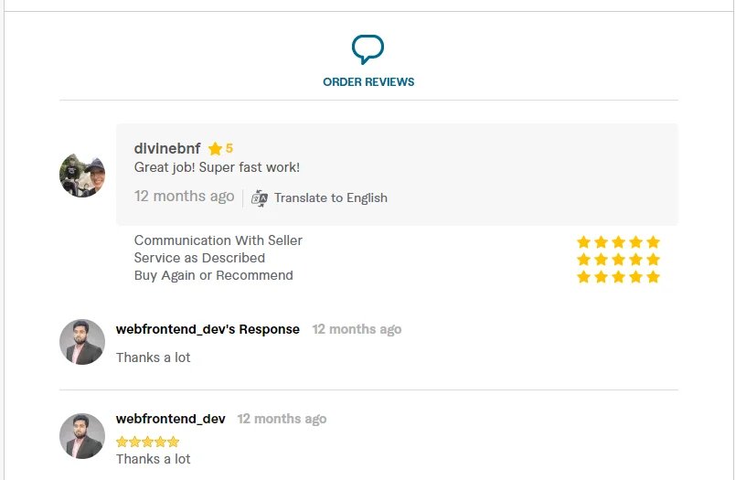Click the review text Great job! Super fast work!
The width and height of the screenshot is (735, 480).
pyautogui.click(x=217, y=167)
